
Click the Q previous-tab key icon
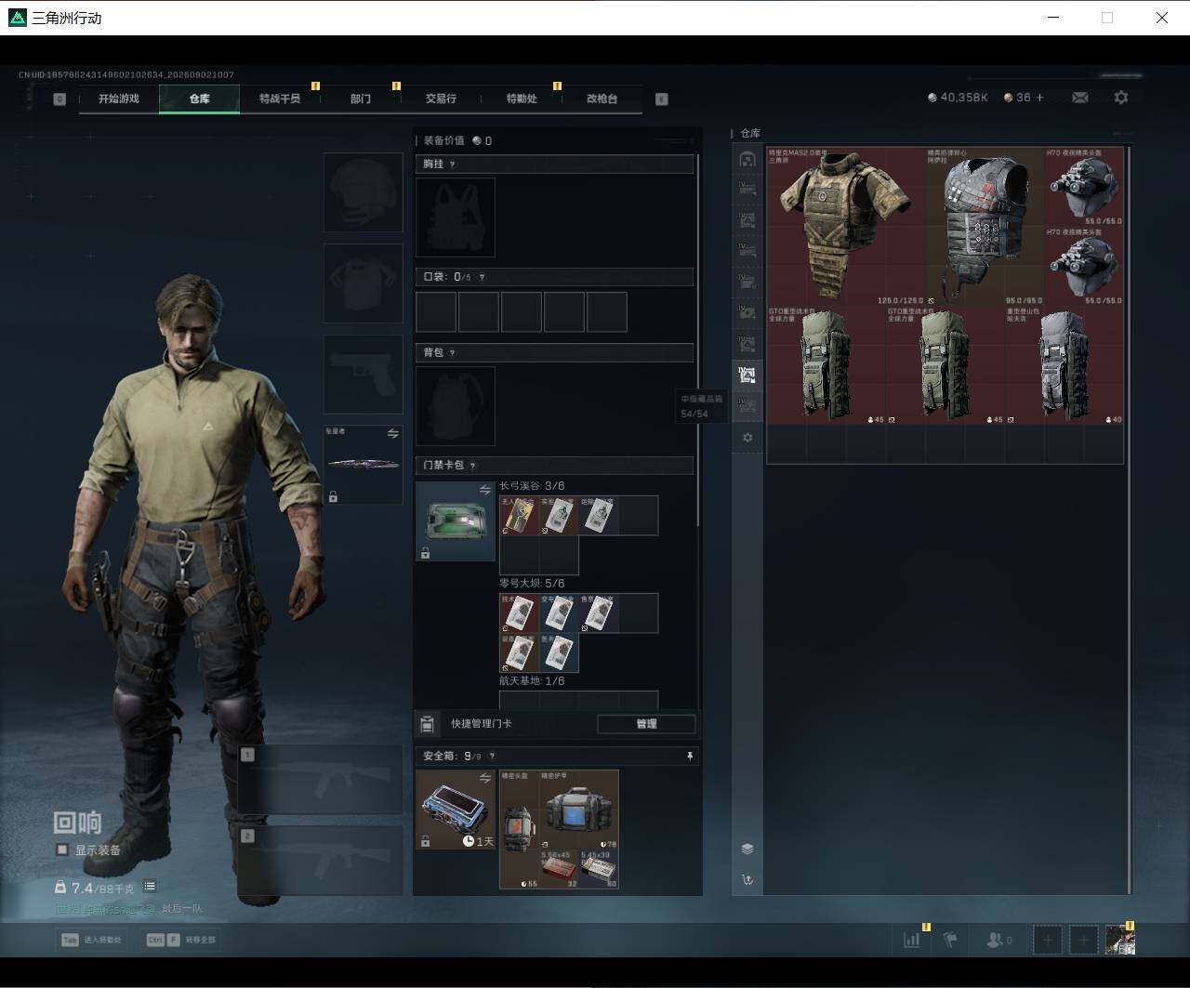(59, 99)
